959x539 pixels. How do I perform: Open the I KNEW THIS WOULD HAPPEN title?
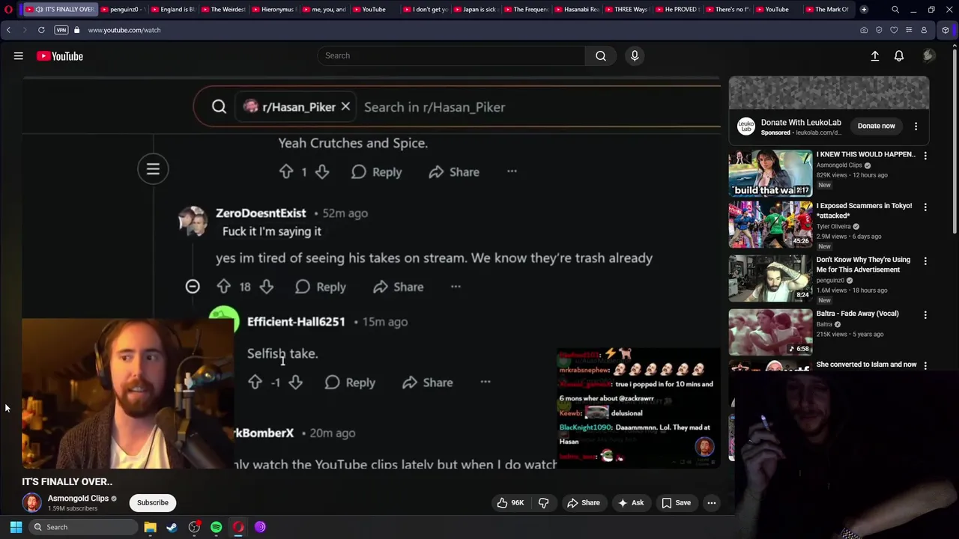click(x=865, y=154)
